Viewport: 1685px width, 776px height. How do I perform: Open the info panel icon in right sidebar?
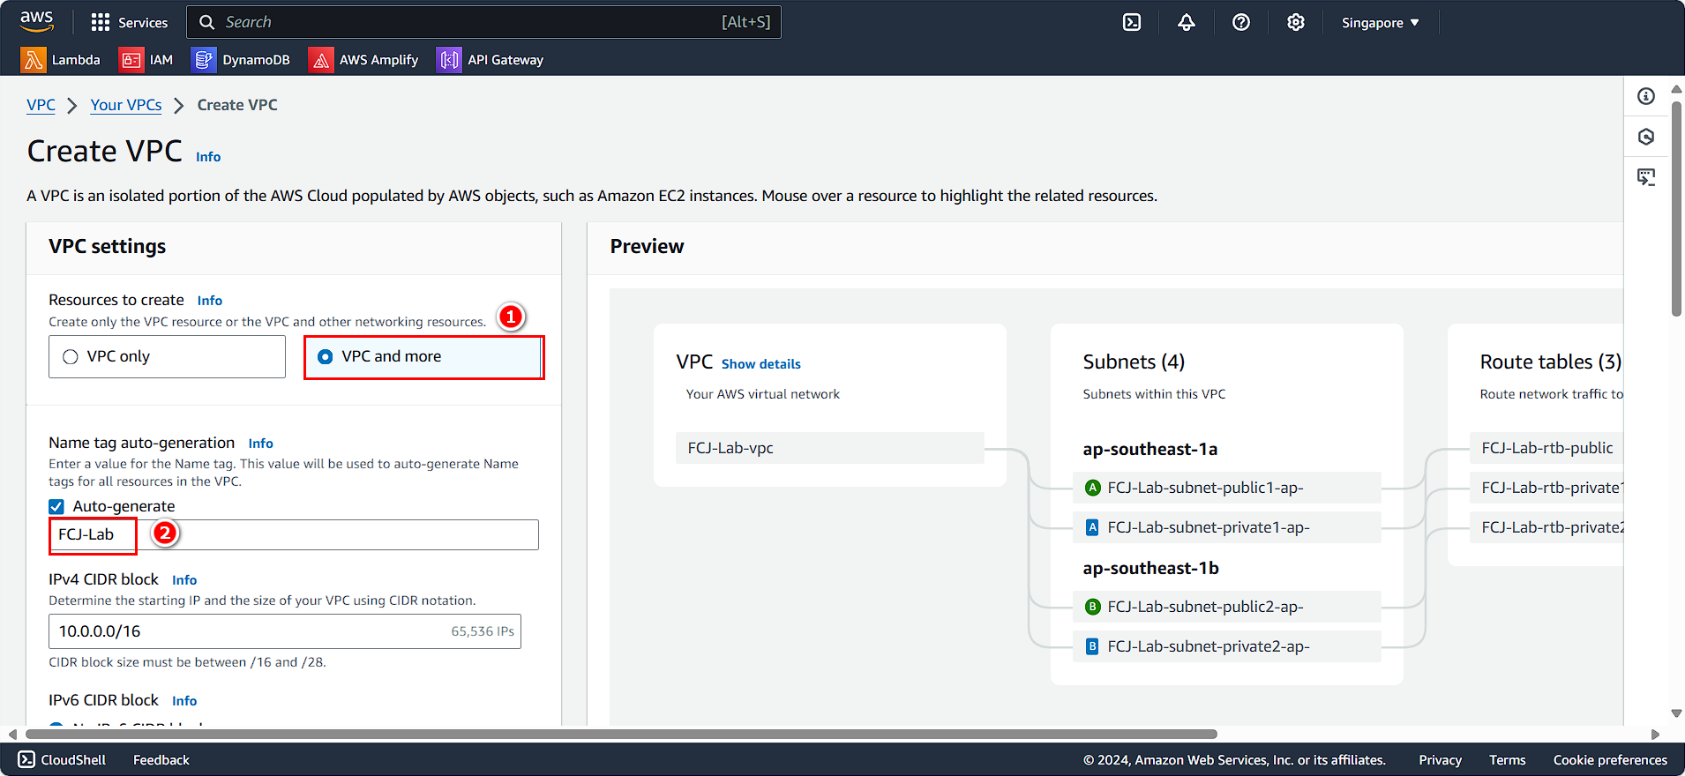pos(1646,96)
